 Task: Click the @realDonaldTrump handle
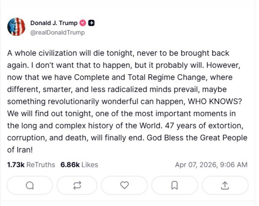tap(58, 32)
